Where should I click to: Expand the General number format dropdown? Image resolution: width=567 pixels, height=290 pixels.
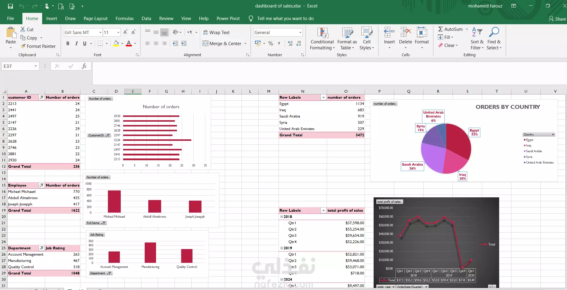point(300,32)
